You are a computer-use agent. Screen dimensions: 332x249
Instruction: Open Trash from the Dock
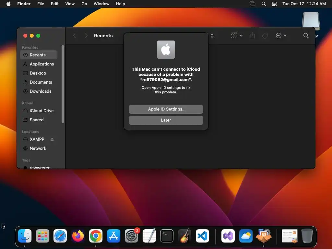(x=307, y=236)
